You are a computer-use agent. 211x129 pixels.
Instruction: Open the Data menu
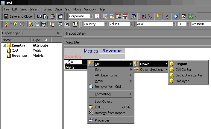coord(58,9)
